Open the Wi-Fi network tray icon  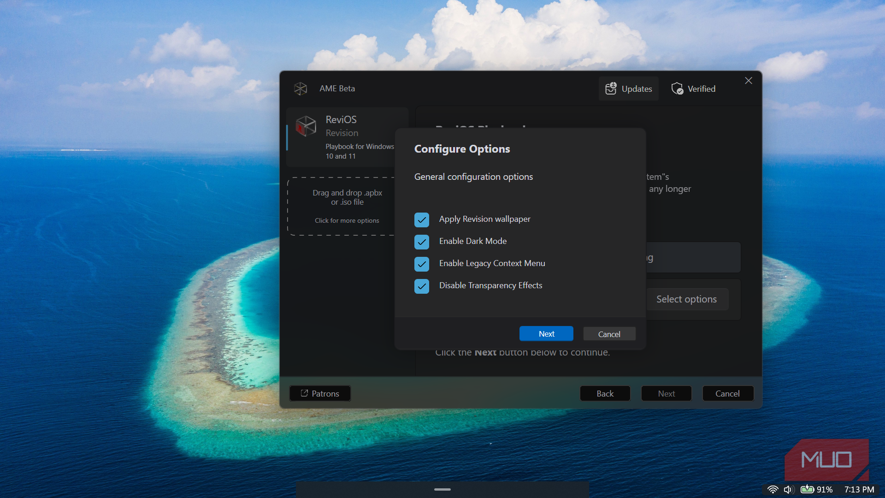pyautogui.click(x=773, y=489)
